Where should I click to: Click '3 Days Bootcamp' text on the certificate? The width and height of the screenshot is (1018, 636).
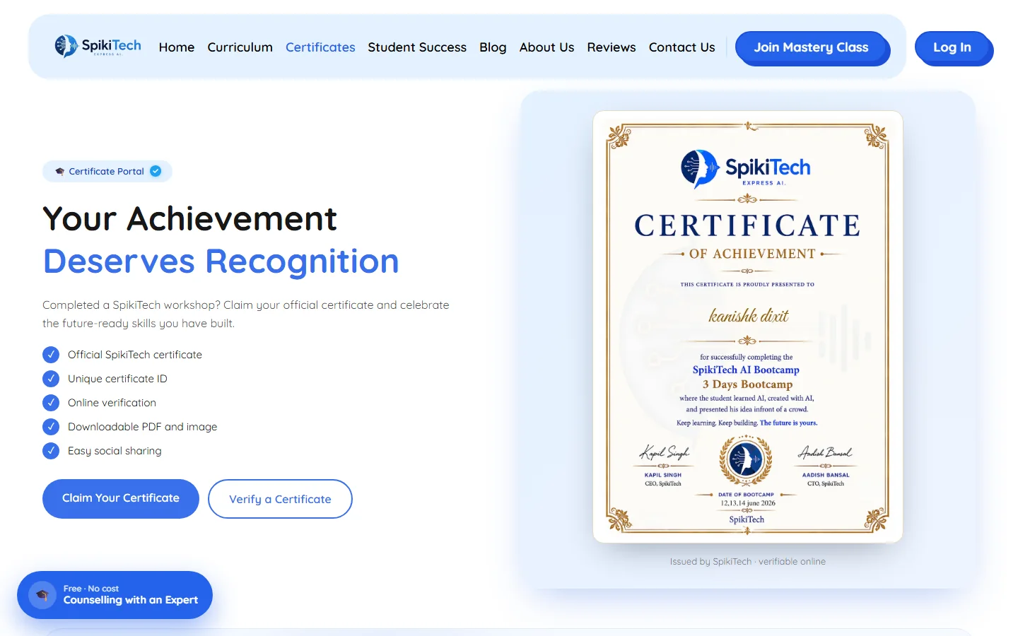(x=747, y=384)
